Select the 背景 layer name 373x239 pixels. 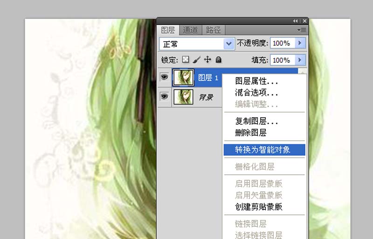pyautogui.click(x=206, y=97)
